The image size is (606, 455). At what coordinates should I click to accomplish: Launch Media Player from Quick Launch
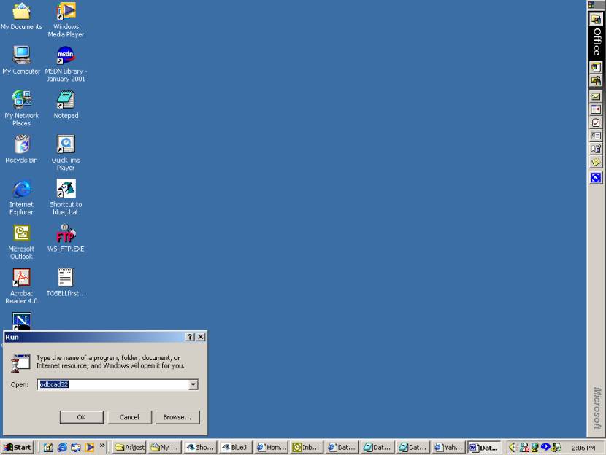(90, 447)
